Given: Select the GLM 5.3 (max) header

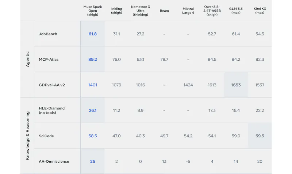Looking at the screenshot, I should click(x=236, y=11).
